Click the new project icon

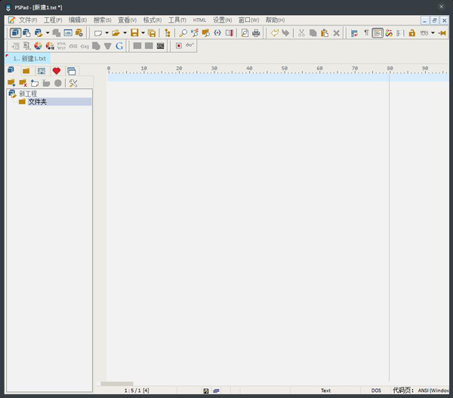tap(26, 32)
